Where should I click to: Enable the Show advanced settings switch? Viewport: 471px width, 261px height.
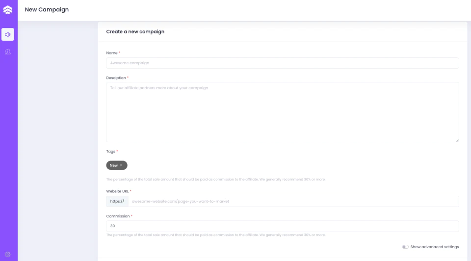[x=405, y=247]
